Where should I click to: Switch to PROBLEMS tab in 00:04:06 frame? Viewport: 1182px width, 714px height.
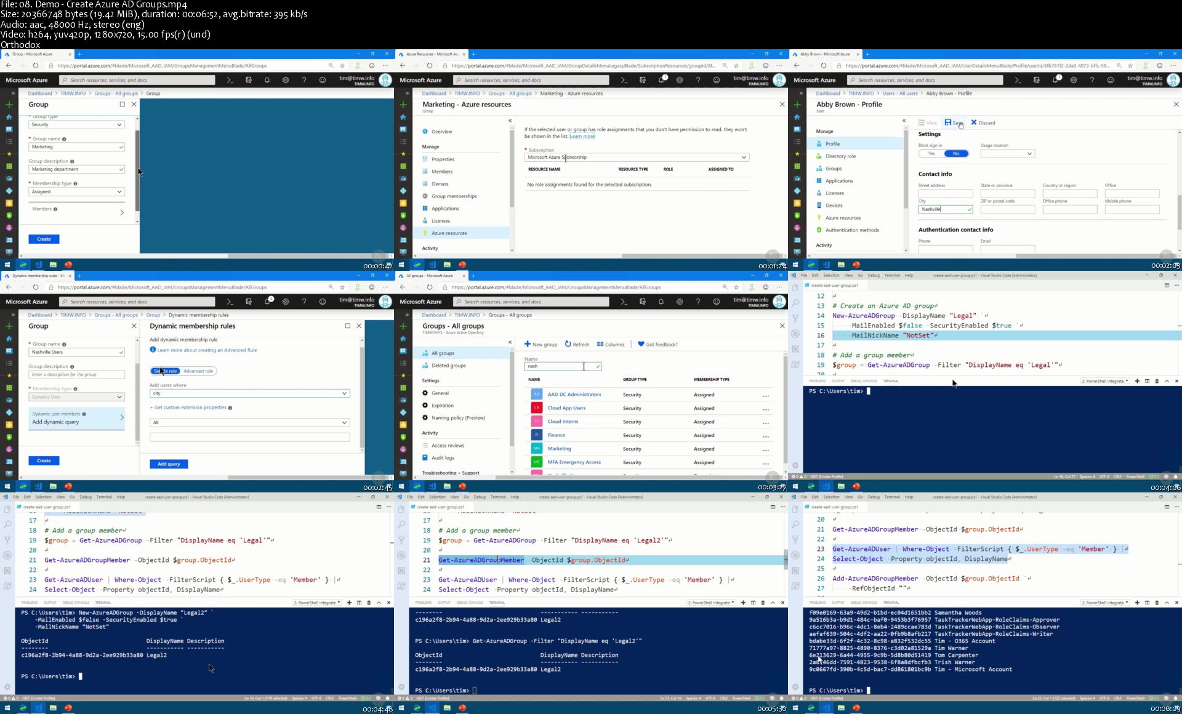(817, 381)
